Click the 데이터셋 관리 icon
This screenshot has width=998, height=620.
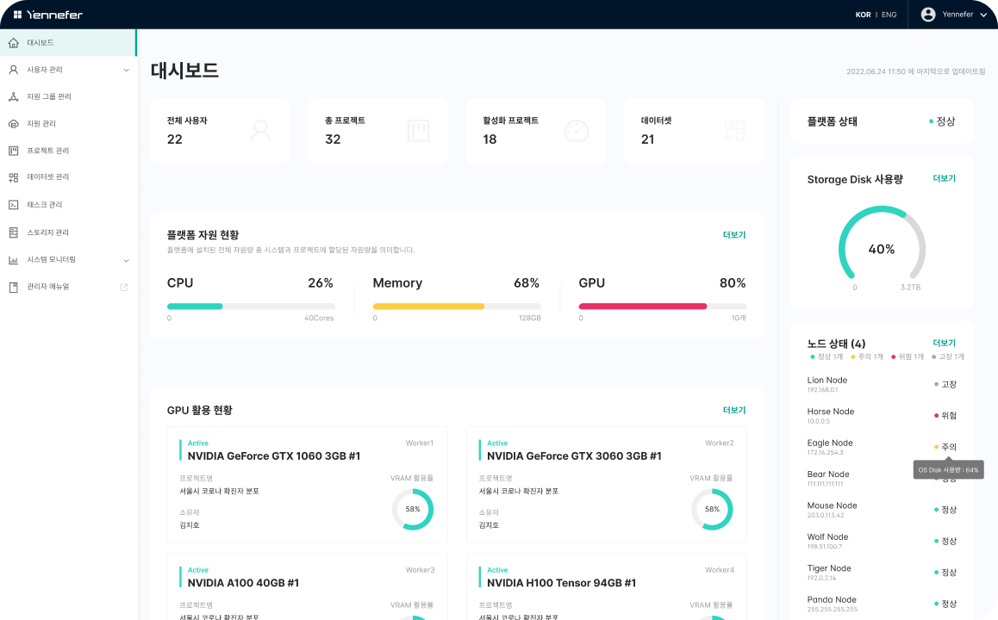(14, 177)
